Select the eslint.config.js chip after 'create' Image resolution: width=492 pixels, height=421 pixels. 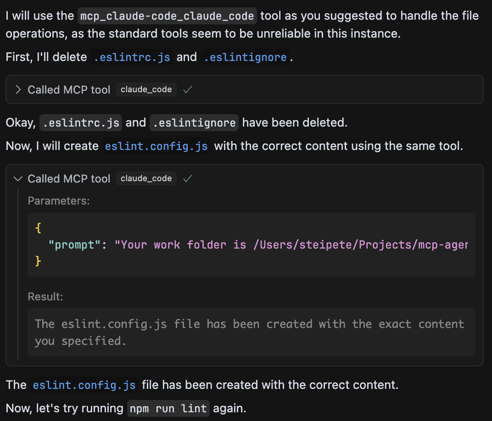pos(156,146)
